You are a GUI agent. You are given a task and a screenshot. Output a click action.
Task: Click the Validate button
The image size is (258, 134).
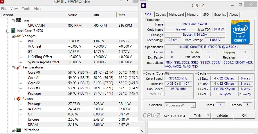point(222,115)
